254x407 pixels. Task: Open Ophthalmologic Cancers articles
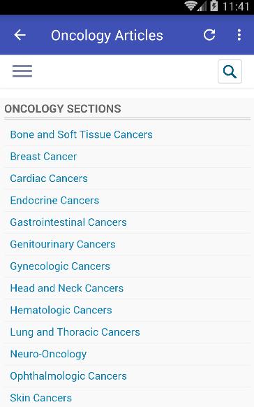68,376
